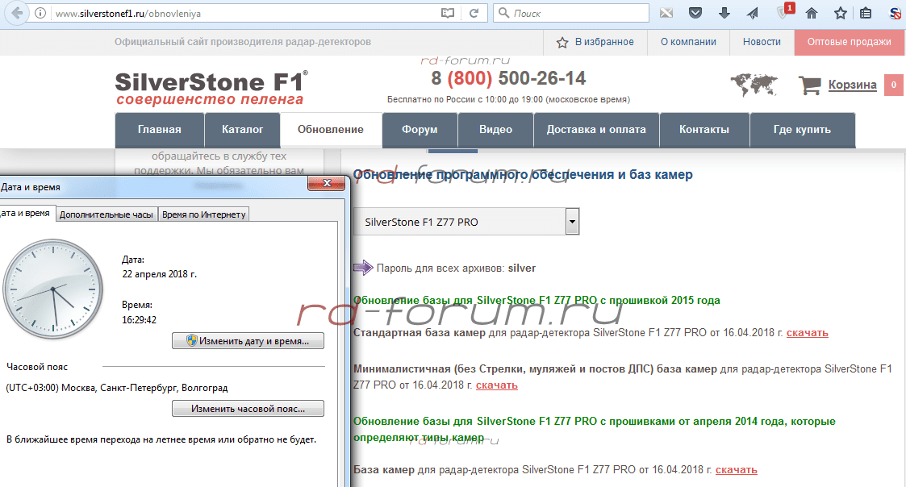906x487 pixels.
Task: Open Видео menu item
Action: [495, 130]
